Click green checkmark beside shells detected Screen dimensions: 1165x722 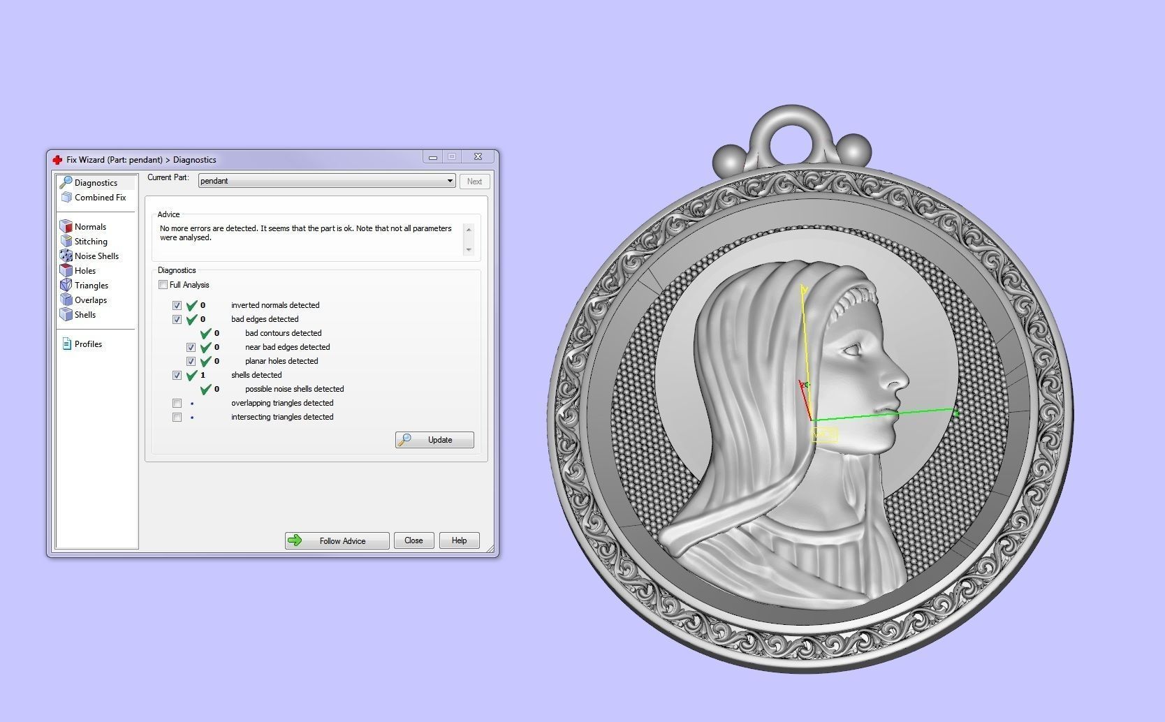(192, 375)
